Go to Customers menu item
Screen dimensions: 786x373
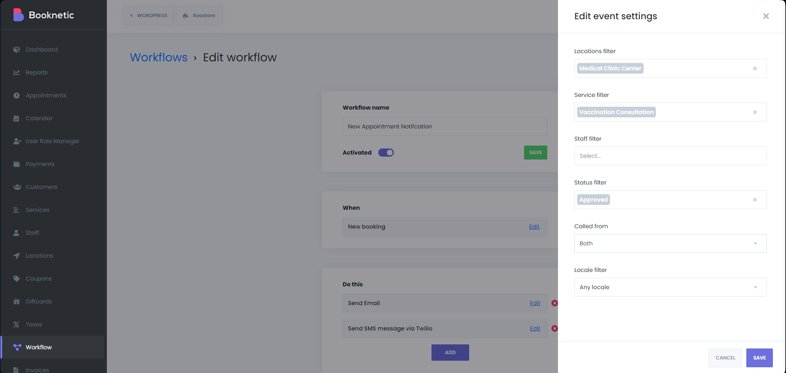point(52,187)
